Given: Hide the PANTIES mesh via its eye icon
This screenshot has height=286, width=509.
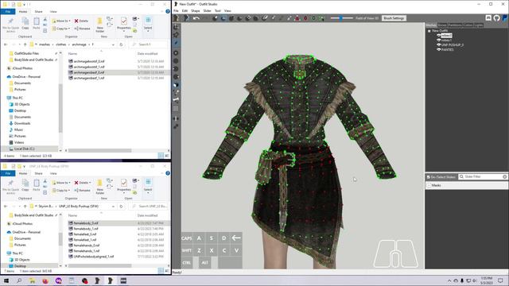Looking at the screenshot, I should click(x=438, y=50).
